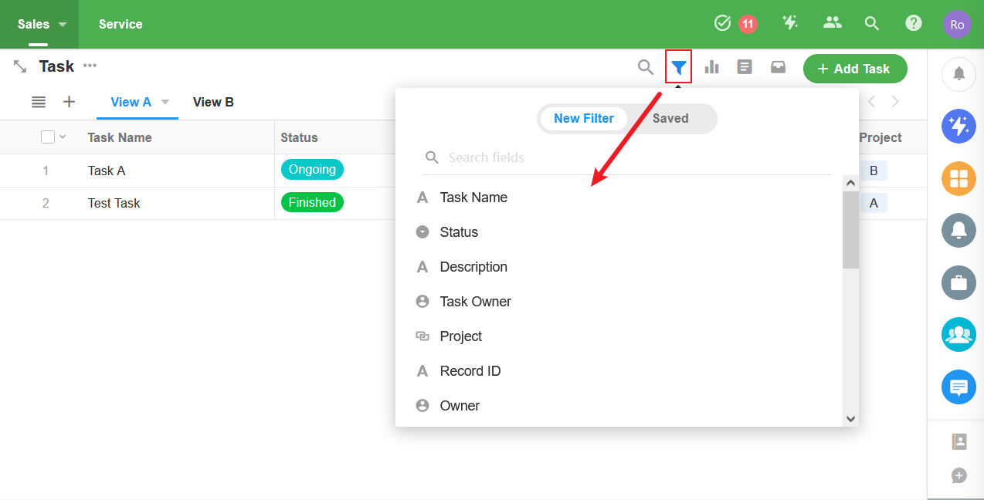Expand the Sales app dropdown arrow
This screenshot has width=984, height=500.
63,24
